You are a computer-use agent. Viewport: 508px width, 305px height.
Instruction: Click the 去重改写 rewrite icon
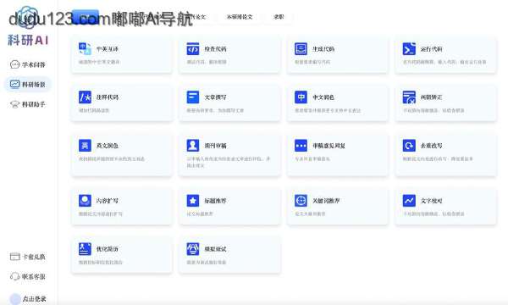click(409, 145)
